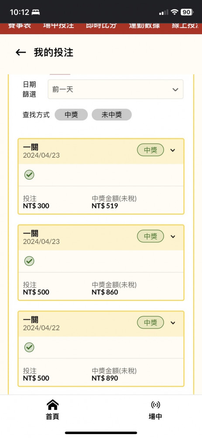The height and width of the screenshot is (438, 202).
Task: Tap the battery indicator in the status bar
Action: click(x=187, y=12)
